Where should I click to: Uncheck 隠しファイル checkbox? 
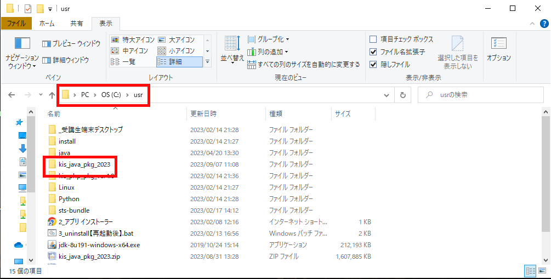373,64
